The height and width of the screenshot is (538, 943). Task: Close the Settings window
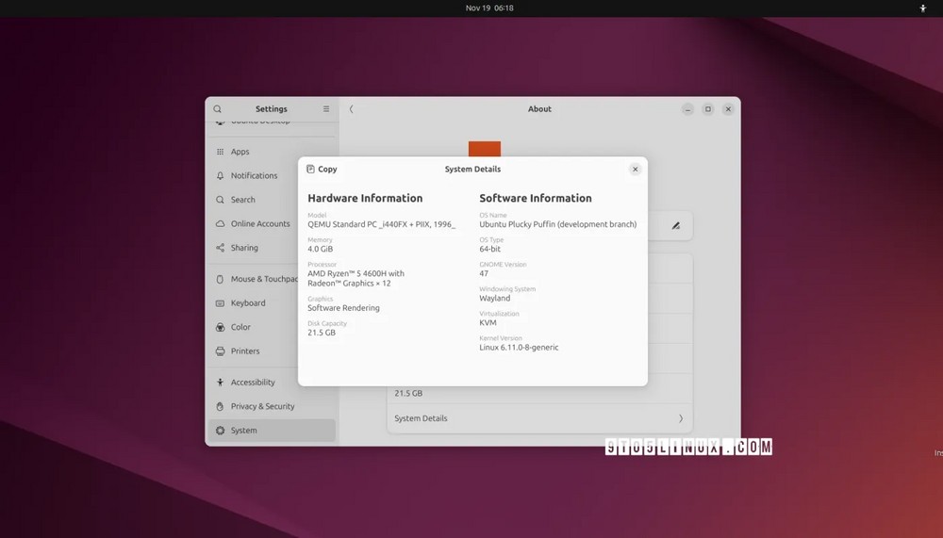pyautogui.click(x=728, y=108)
